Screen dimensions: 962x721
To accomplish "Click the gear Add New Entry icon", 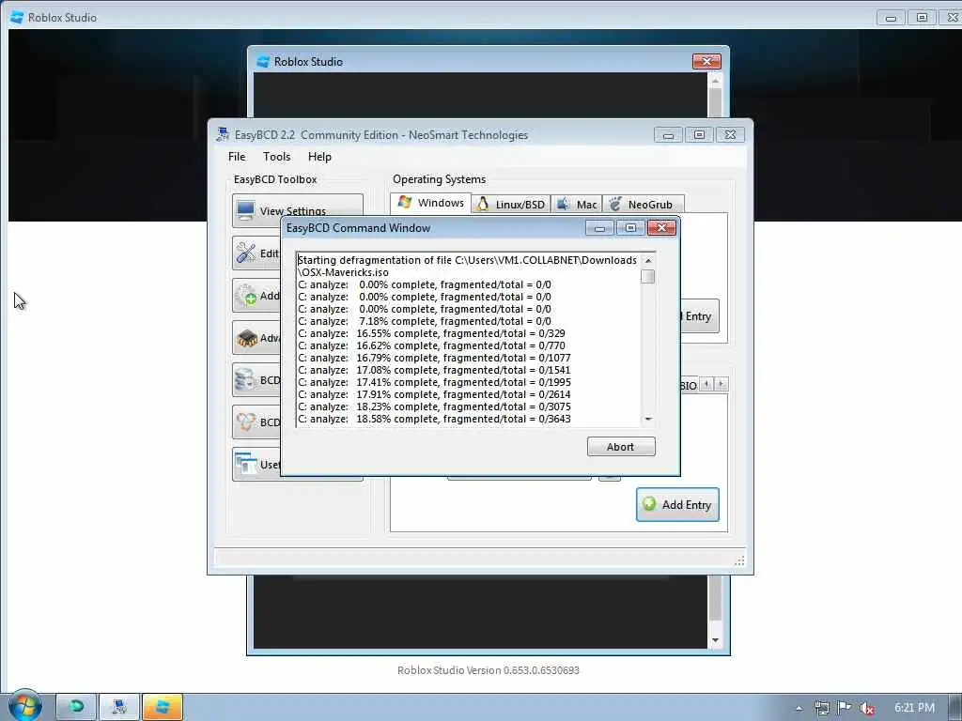I will pos(247,296).
